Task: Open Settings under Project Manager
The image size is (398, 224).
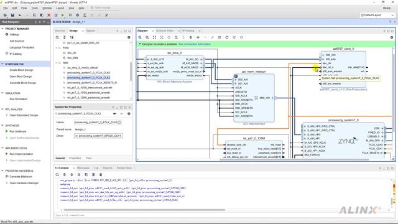Action: point(14,35)
